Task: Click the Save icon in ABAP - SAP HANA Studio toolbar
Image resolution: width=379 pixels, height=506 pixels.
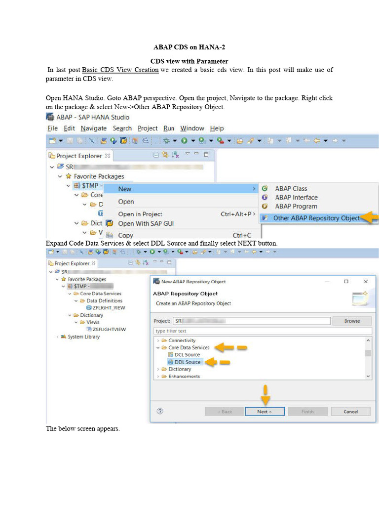Action: tap(70, 141)
